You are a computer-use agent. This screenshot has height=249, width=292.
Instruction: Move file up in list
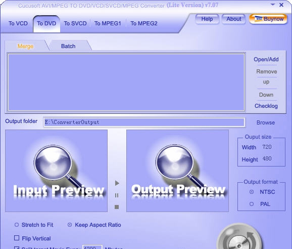pyautogui.click(x=266, y=82)
